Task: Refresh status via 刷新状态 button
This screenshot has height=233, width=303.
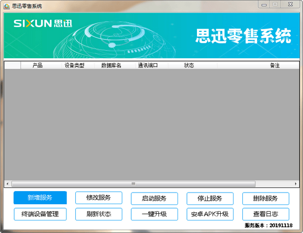Action: [x=98, y=214]
